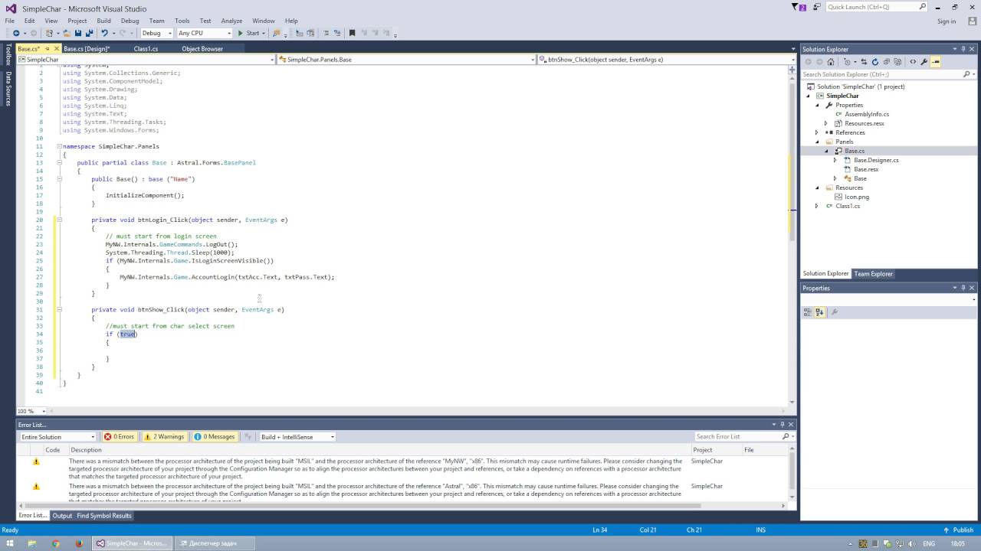Click Publish in the status bar
This screenshot has height=551, width=981.
coord(958,530)
